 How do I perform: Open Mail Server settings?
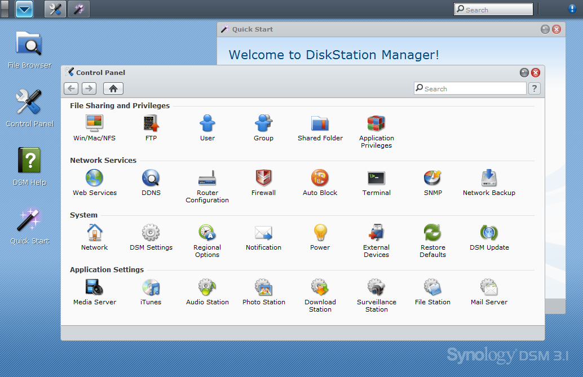pos(489,292)
